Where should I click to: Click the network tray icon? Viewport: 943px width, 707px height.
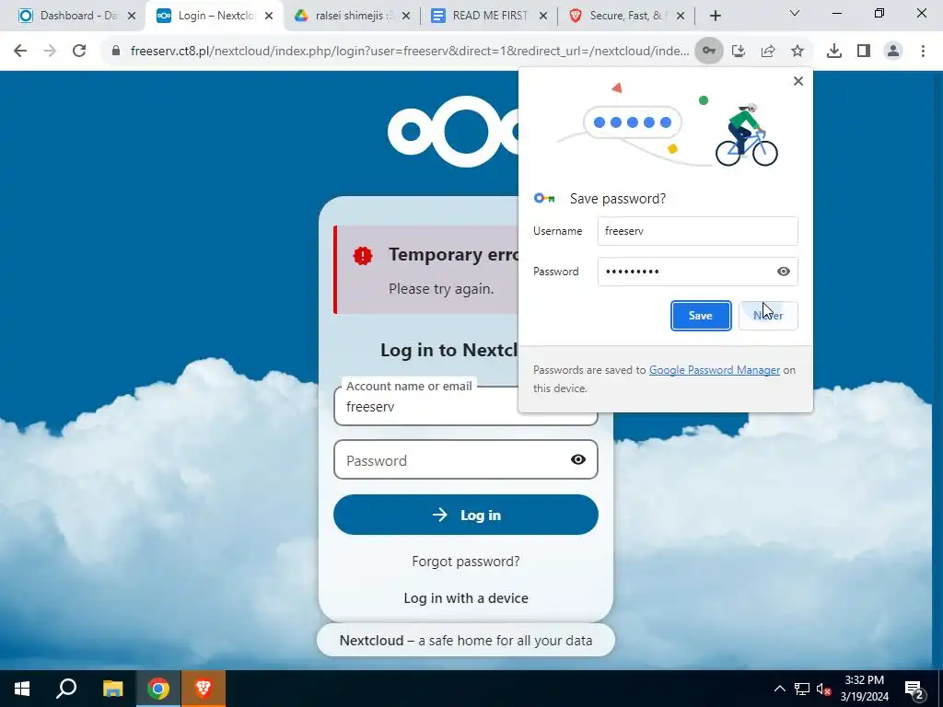[x=802, y=689]
